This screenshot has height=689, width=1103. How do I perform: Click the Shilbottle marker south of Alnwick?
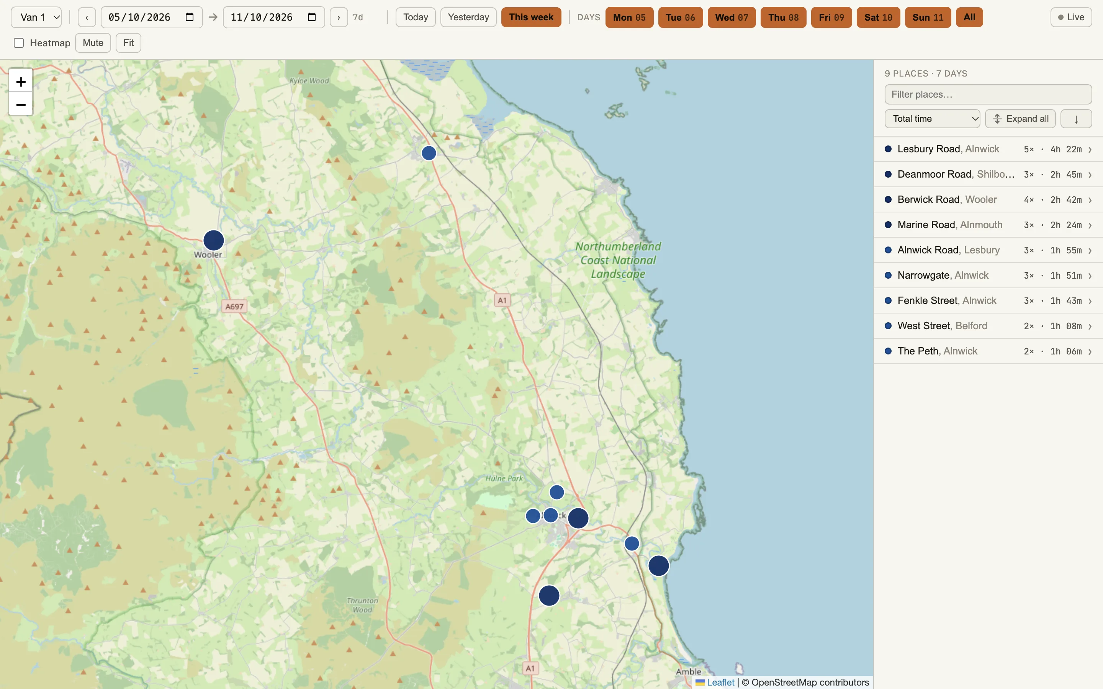click(549, 595)
